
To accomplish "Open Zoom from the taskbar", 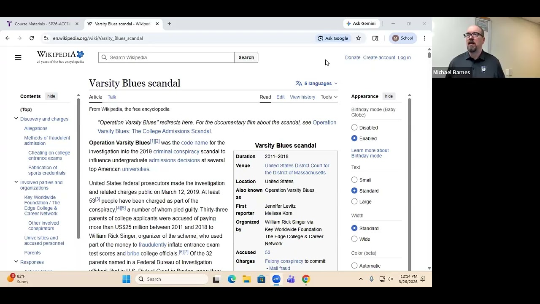I will click(276, 279).
